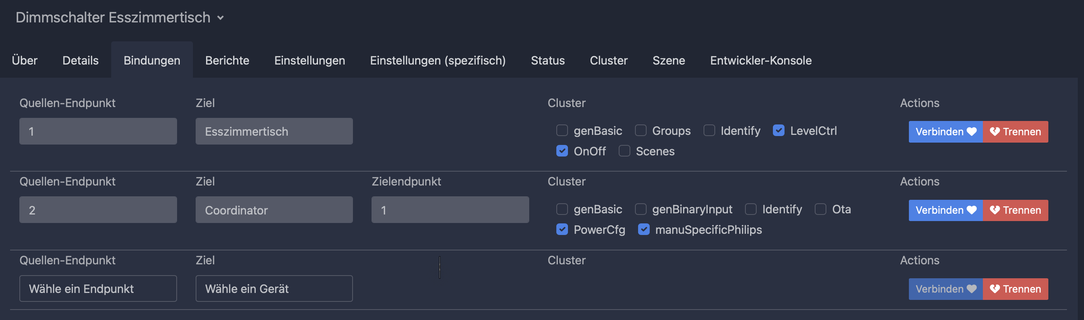Image resolution: width=1084 pixels, height=320 pixels.
Task: Click Verbinden heart button for Esszimmertisch binding
Action: [x=945, y=132]
